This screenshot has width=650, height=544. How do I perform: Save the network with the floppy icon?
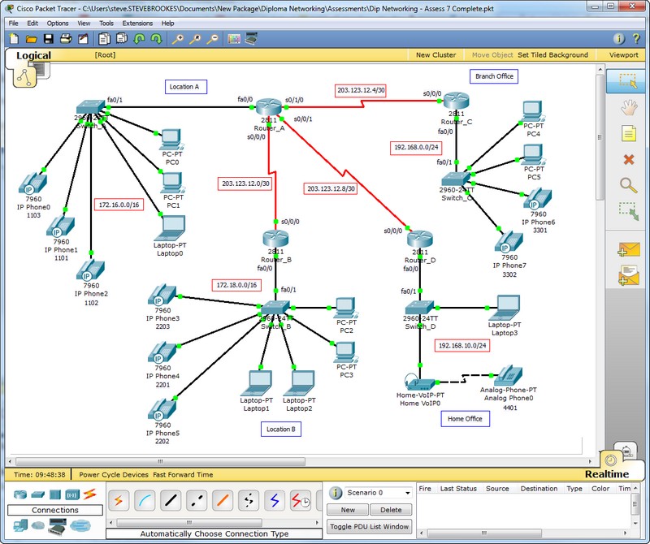pyautogui.click(x=49, y=39)
